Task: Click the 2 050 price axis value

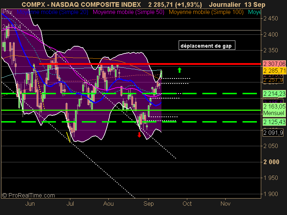Action: click(x=270, y=146)
